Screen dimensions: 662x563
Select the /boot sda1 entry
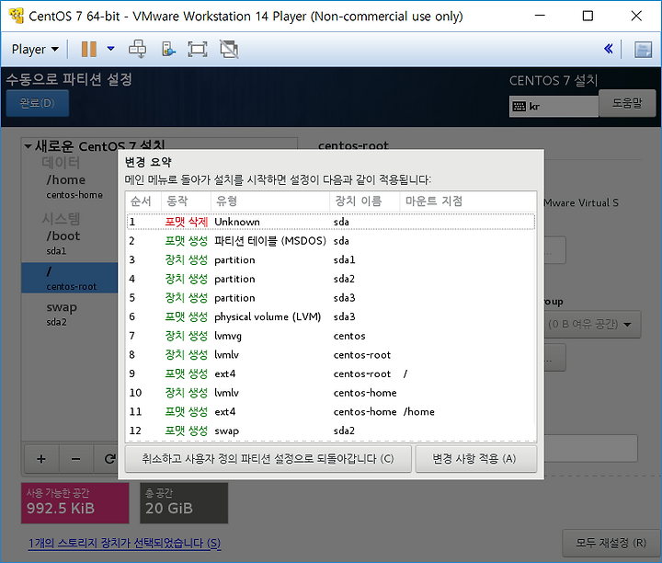click(x=70, y=243)
